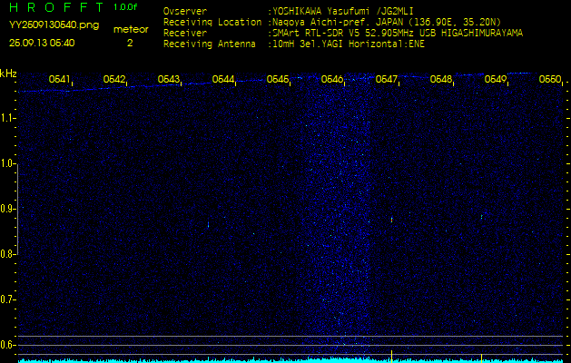Click the 0542 time marker
Image resolution: width=571 pixels, height=363 pixels.
click(114, 79)
